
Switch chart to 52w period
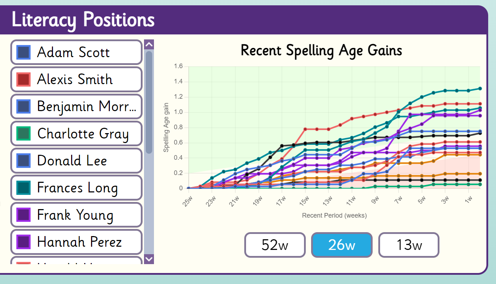pyautogui.click(x=274, y=245)
